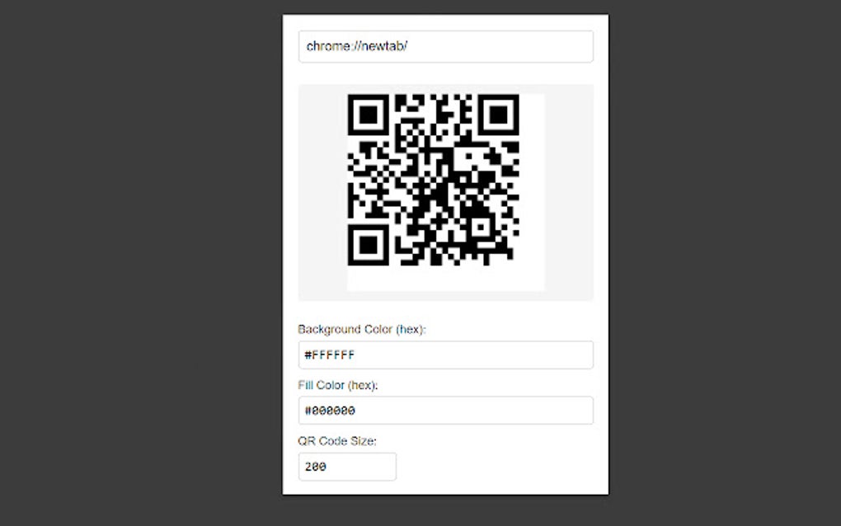This screenshot has height=526, width=841.
Task: Click the Fill Color (hex) label
Action: (x=338, y=385)
